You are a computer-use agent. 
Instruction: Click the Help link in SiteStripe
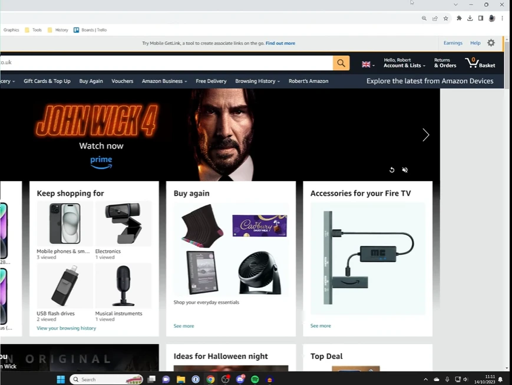pyautogui.click(x=475, y=43)
